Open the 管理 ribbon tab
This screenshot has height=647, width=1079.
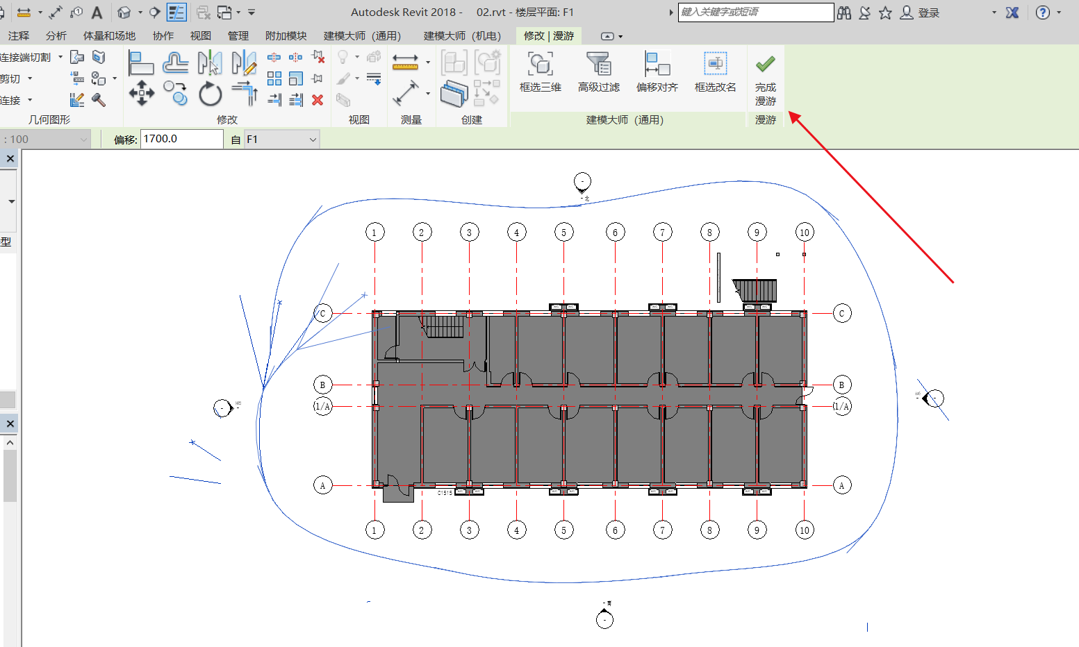(x=238, y=36)
